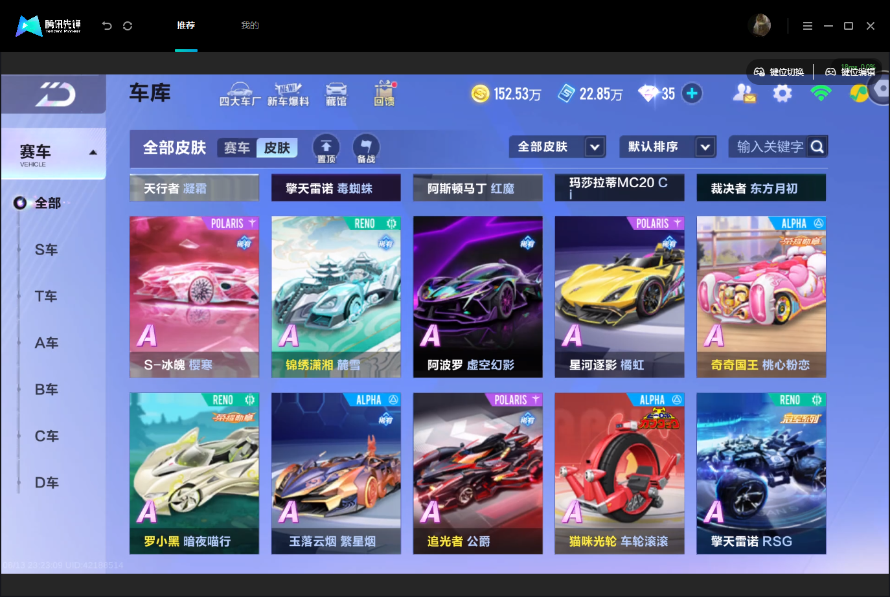Viewport: 890px width, 597px height.
Task: Select T车 category in sidebar
Action: click(x=46, y=297)
